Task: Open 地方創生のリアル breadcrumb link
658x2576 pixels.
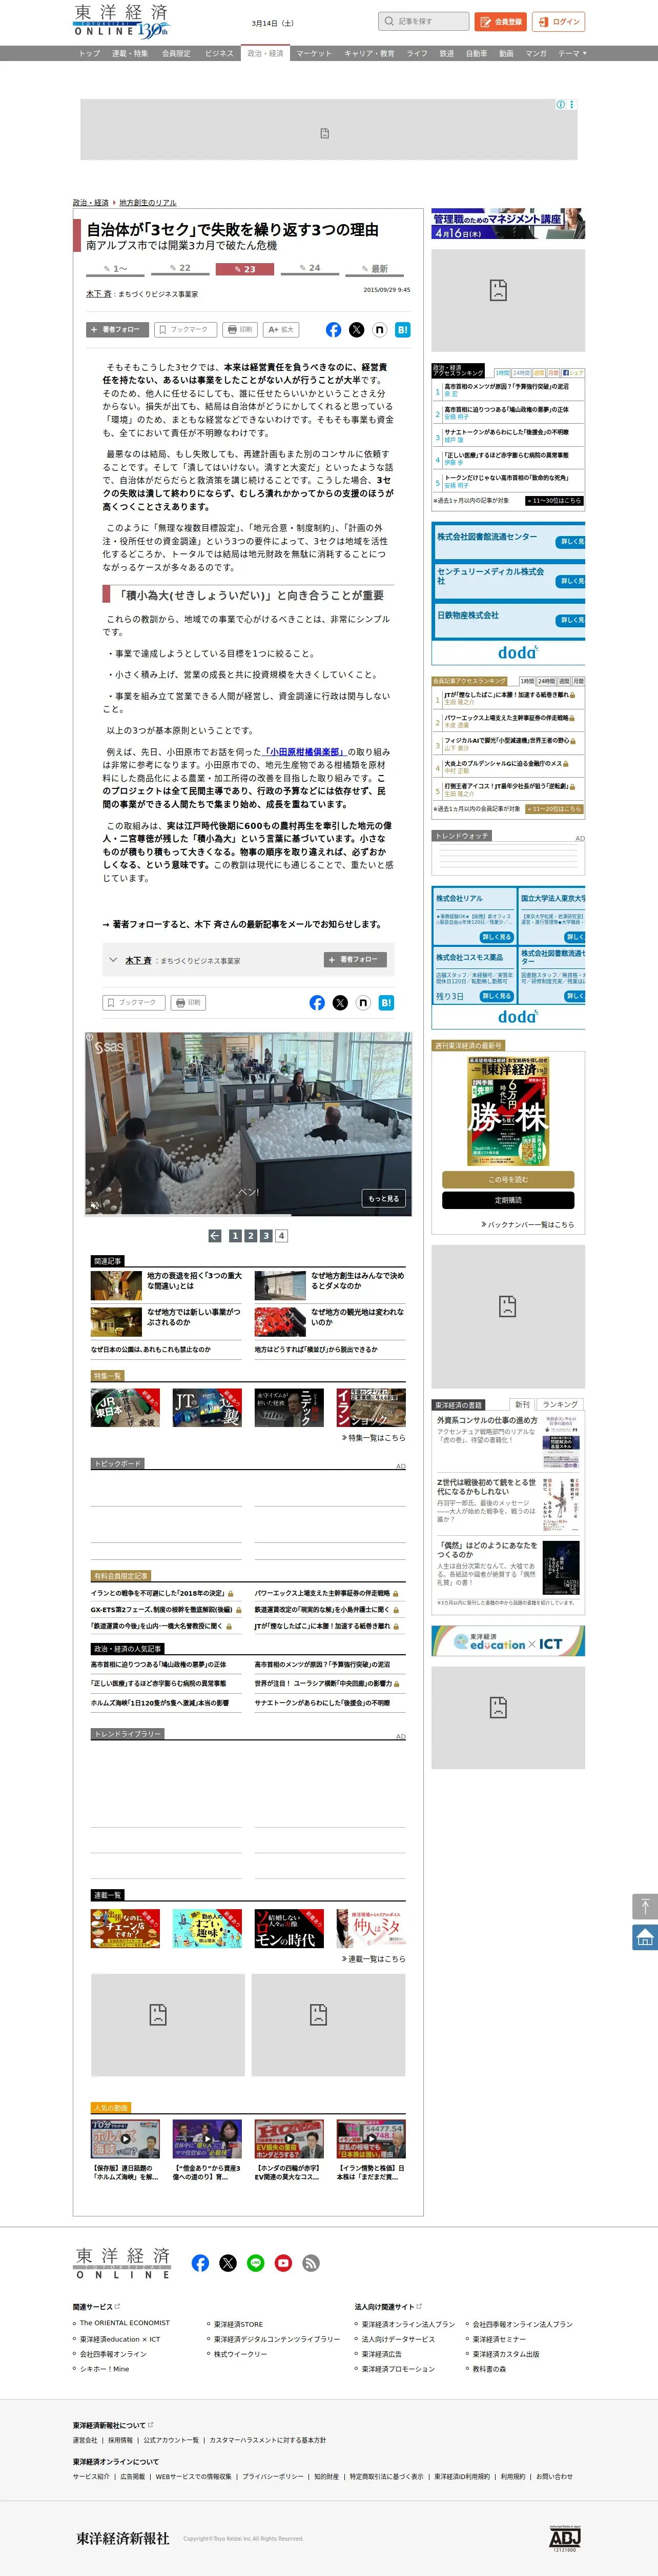Action: [148, 203]
